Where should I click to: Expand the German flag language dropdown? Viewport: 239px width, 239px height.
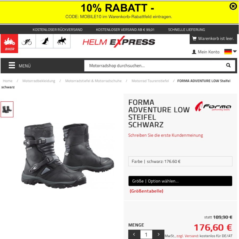click(230, 52)
